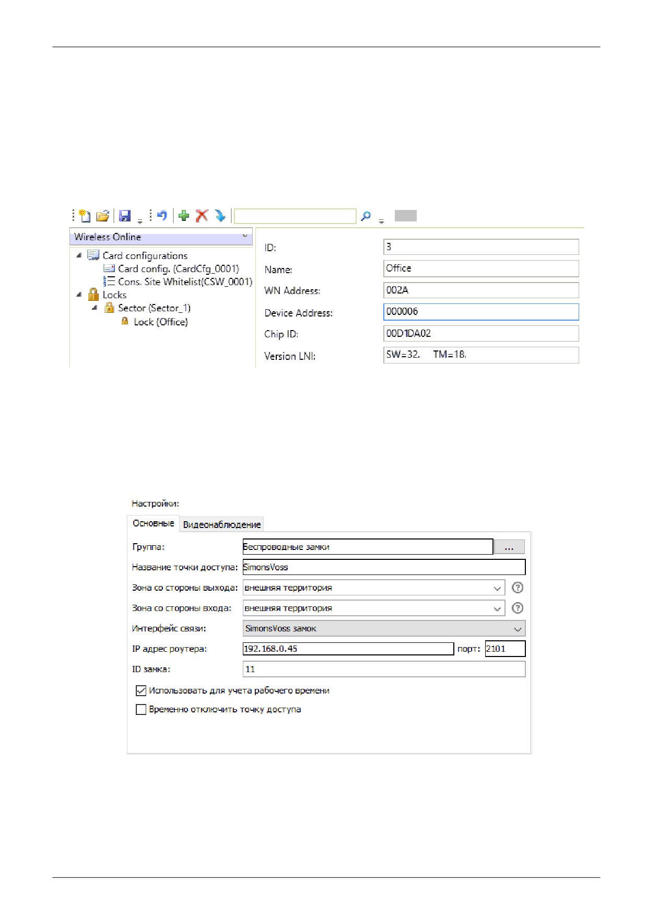Viewport: 646px width, 915px height.
Task: Collapse the Card configurations tree node
Action: (79, 255)
